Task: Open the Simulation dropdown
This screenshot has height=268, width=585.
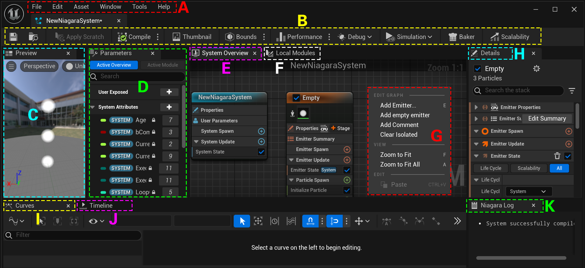Action: [409, 37]
